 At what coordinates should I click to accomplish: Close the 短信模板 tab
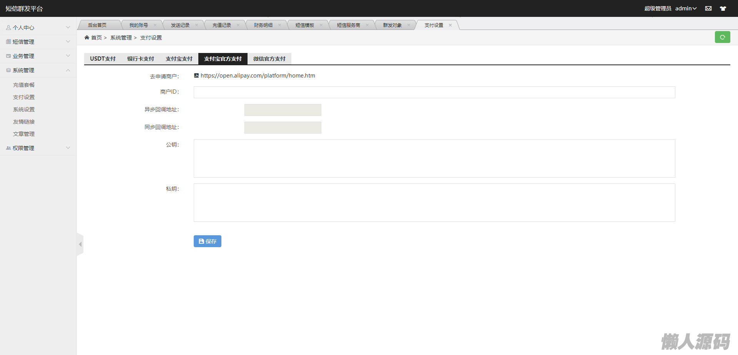[x=321, y=25]
